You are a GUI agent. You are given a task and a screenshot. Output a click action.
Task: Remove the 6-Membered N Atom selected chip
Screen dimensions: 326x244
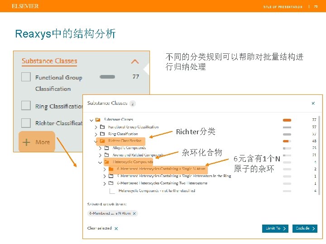[134, 213]
